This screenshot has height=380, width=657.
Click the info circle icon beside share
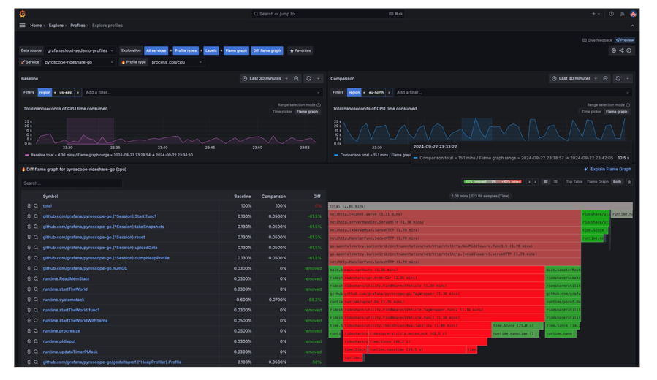[x=629, y=50]
